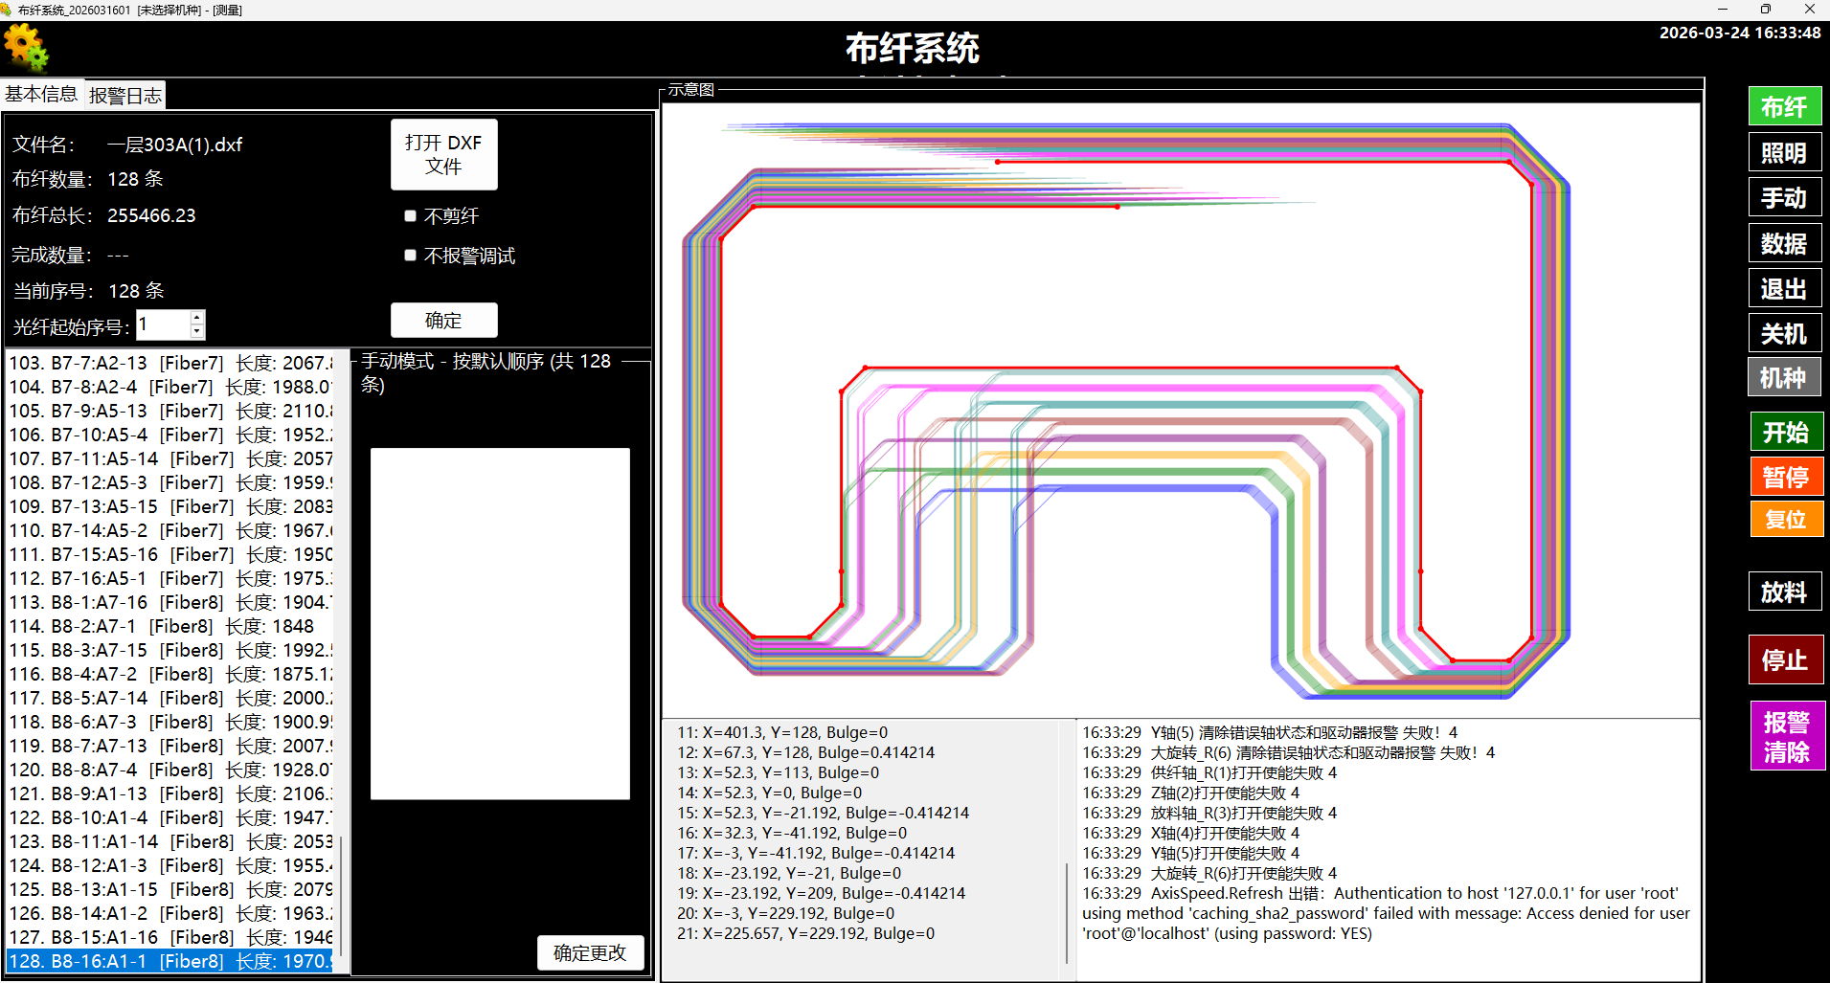Viewport: 1830px width, 983px height.
Task: Click the 确定更改 button
Action: [590, 952]
